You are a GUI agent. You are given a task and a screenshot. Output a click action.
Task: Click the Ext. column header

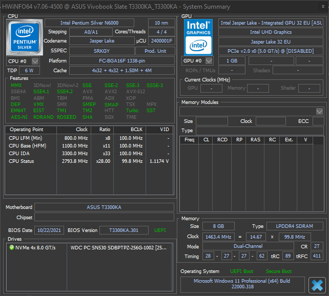pyautogui.click(x=289, y=140)
